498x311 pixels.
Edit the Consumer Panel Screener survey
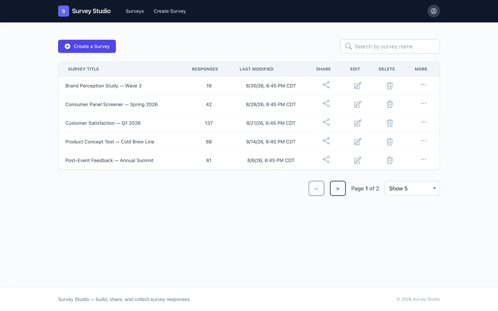coord(358,104)
